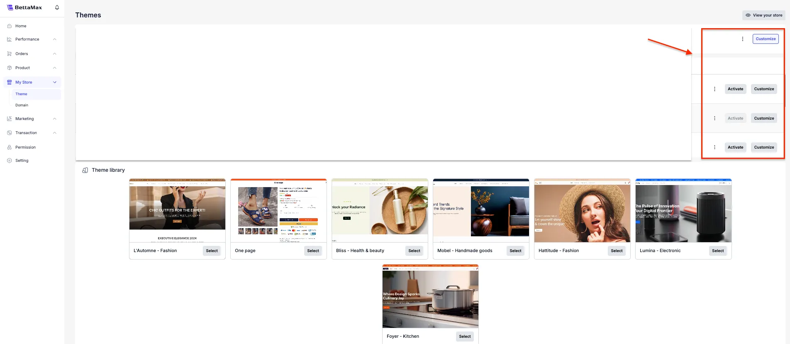This screenshot has height=344, width=790.
Task: Open the Hattitude - Fashion theme preview thumbnail
Action: [582, 211]
